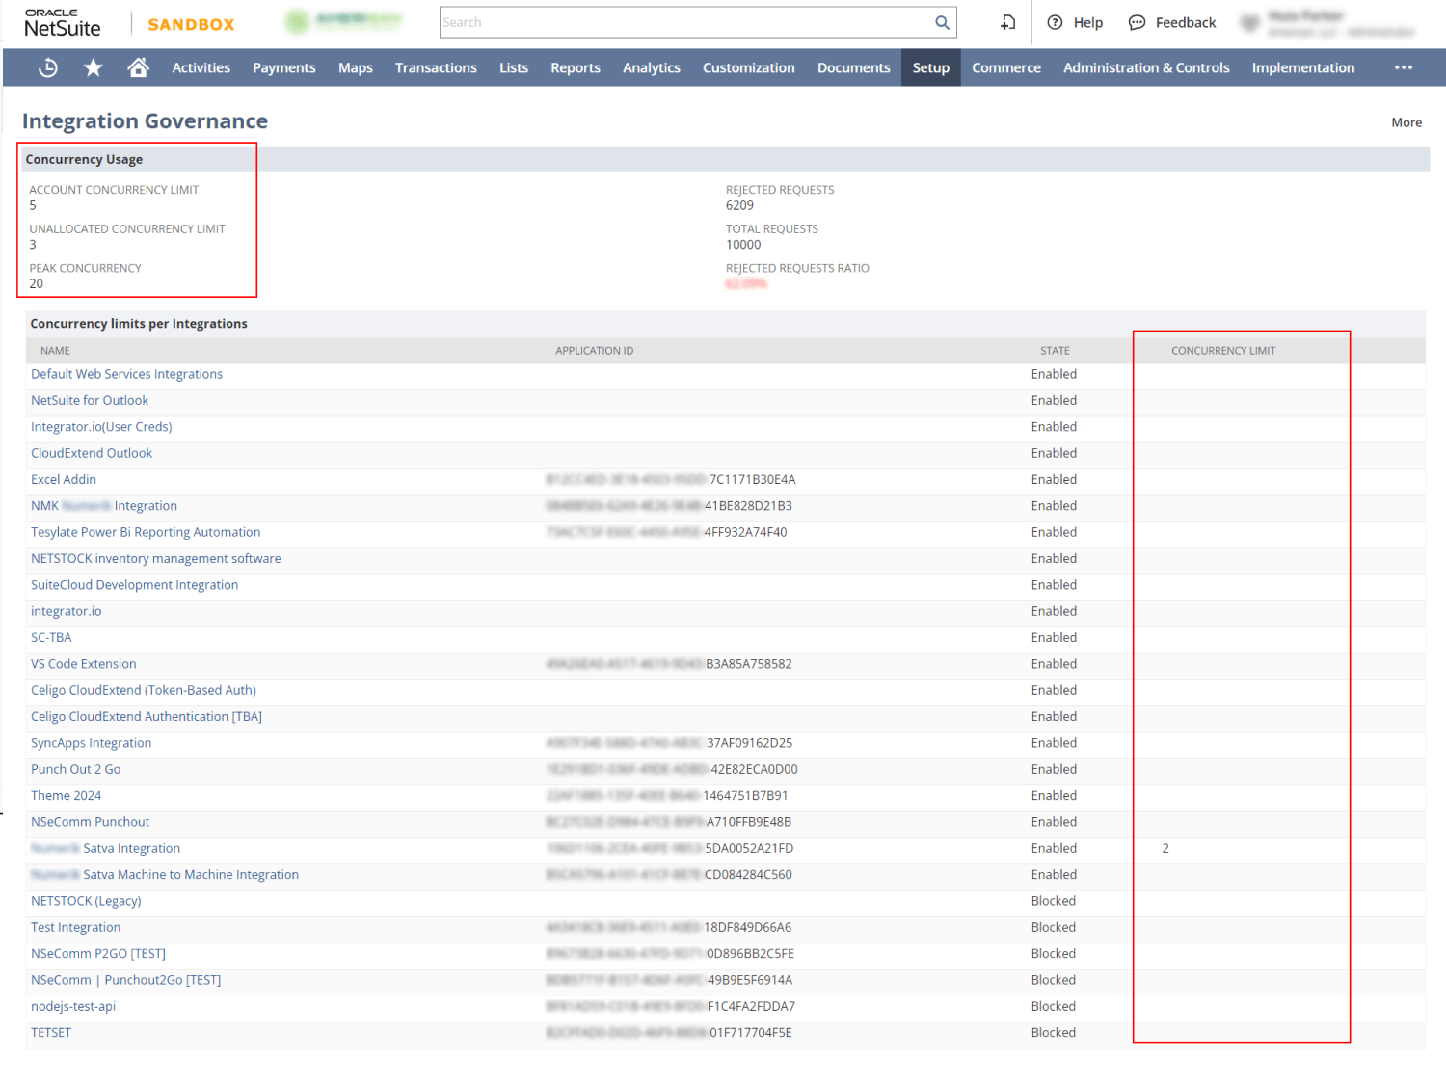1446x1089 pixels.
Task: Open the Reports menu
Action: [x=576, y=67]
